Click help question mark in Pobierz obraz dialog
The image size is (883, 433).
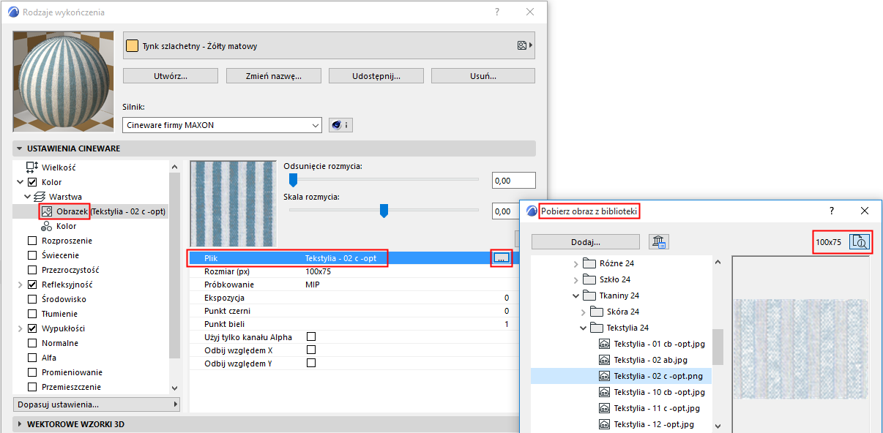click(x=831, y=211)
